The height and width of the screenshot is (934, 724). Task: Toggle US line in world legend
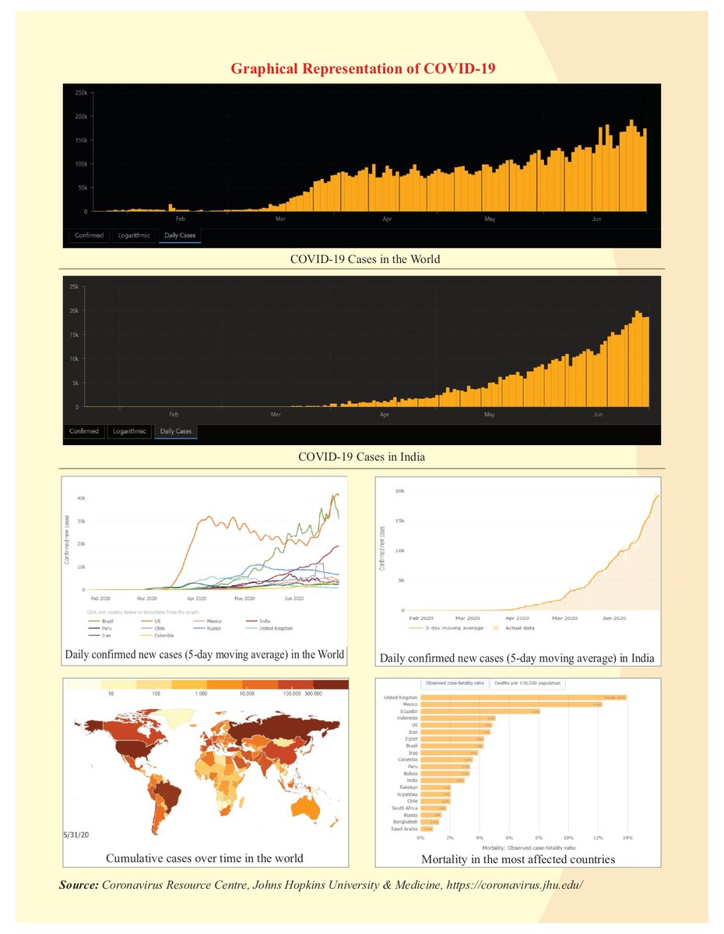(151, 621)
